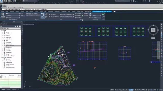Open the Panorama vista tool

click(x=85, y=16)
